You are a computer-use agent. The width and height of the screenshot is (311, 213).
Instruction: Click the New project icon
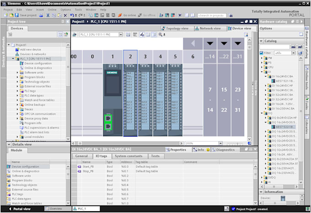tap(6, 15)
